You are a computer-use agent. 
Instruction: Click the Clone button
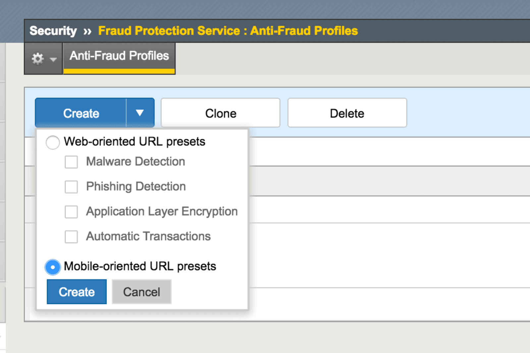tap(220, 113)
